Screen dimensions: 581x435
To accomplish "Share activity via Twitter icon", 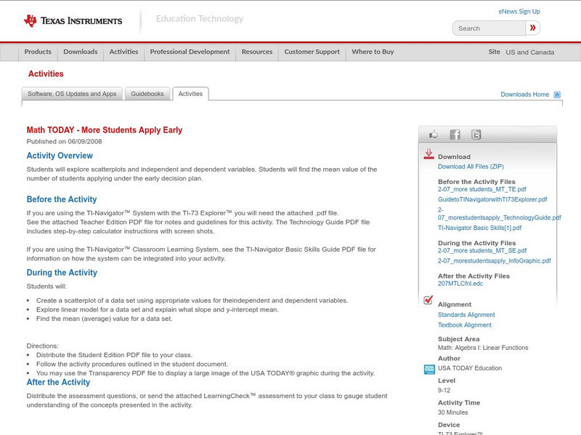I will pyautogui.click(x=476, y=135).
